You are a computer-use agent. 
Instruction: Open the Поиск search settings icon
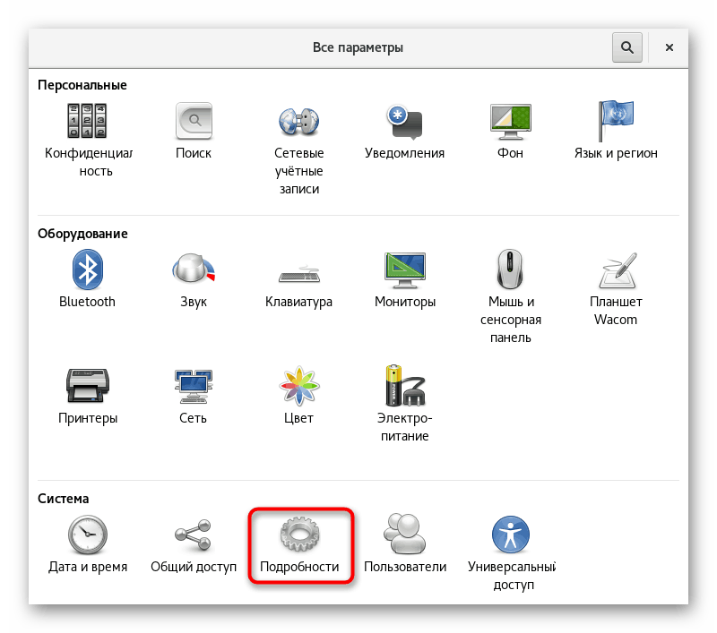(x=194, y=121)
